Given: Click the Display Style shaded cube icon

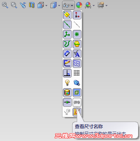Looking at the screenshot, I should tap(54, 5).
